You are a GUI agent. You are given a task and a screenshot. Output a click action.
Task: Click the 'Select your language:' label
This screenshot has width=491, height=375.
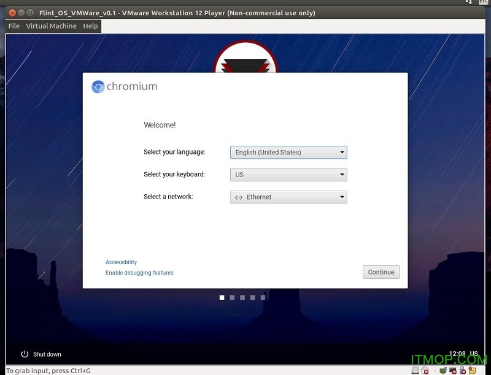coord(174,152)
